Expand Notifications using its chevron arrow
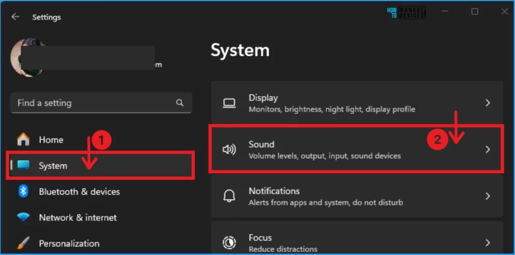The width and height of the screenshot is (515, 255). 487,196
